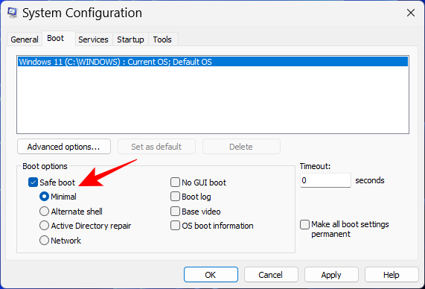The image size is (425, 289).
Task: Click the Delete button
Action: (241, 147)
